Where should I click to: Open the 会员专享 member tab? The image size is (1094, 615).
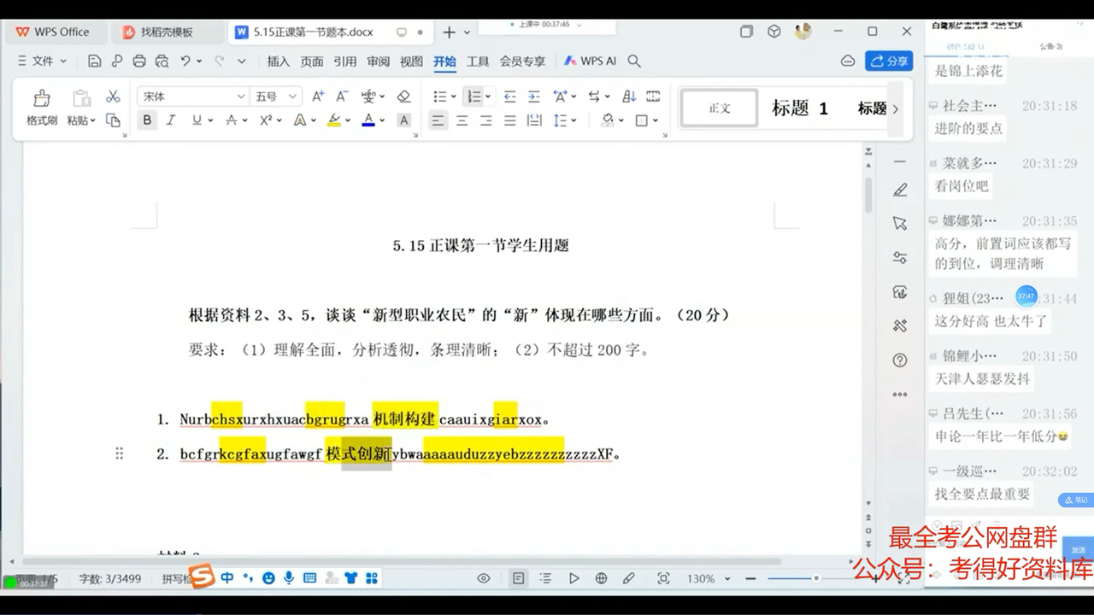[523, 61]
